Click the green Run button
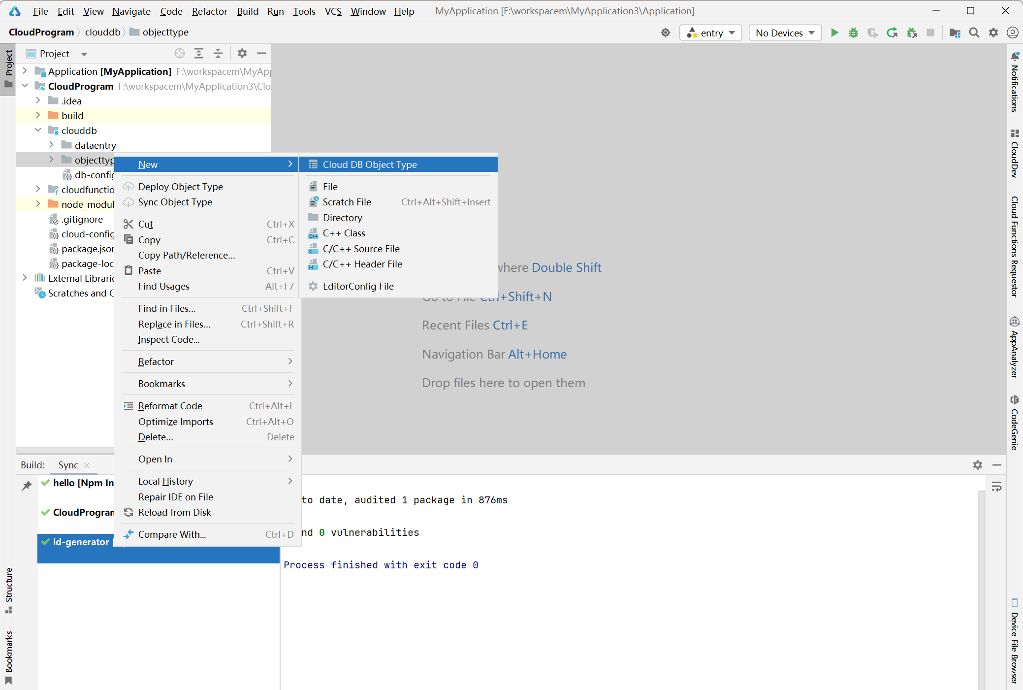 [x=834, y=33]
